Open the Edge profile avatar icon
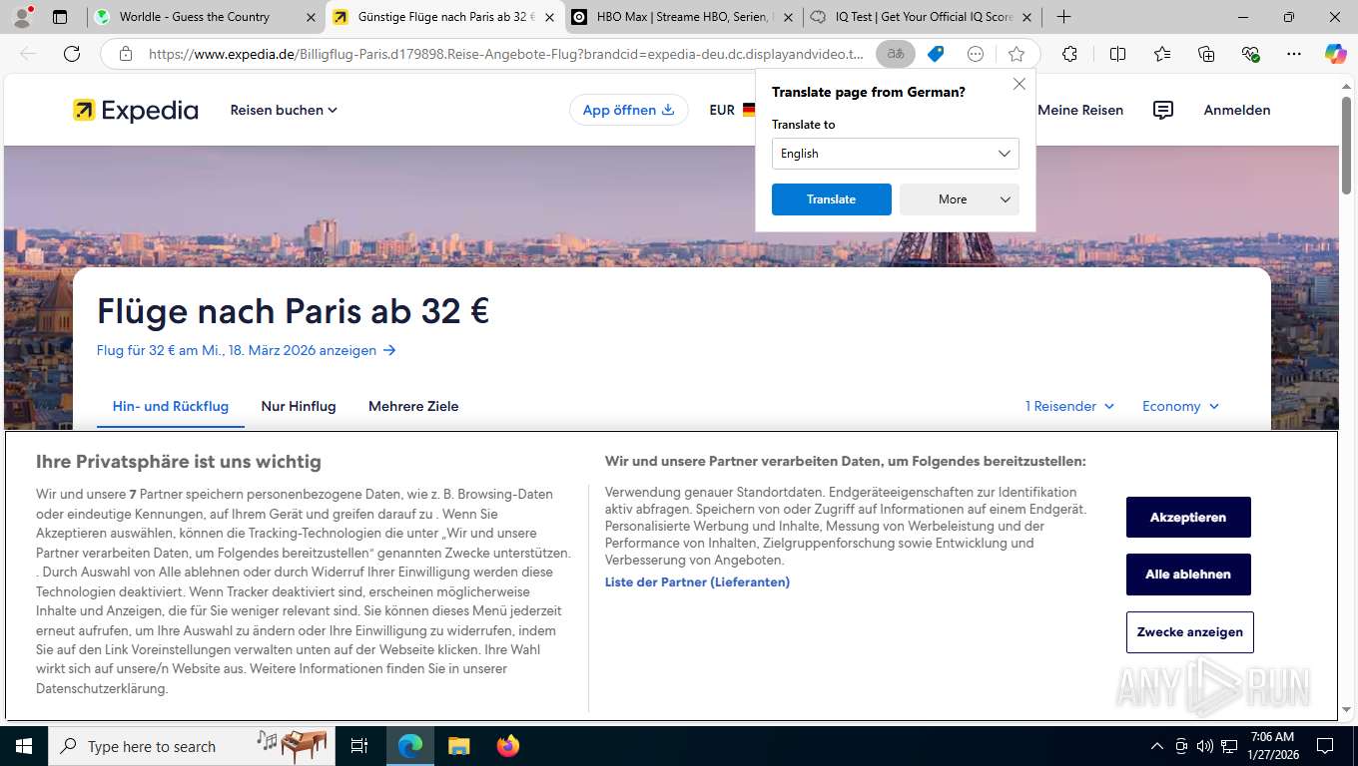Image resolution: width=1358 pixels, height=766 pixels. (22, 17)
